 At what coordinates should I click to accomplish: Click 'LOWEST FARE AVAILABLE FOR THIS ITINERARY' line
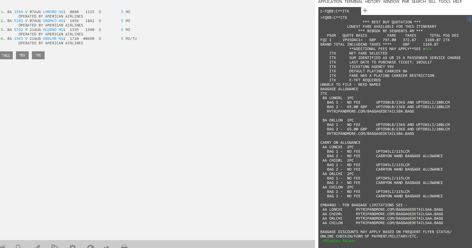point(392,27)
